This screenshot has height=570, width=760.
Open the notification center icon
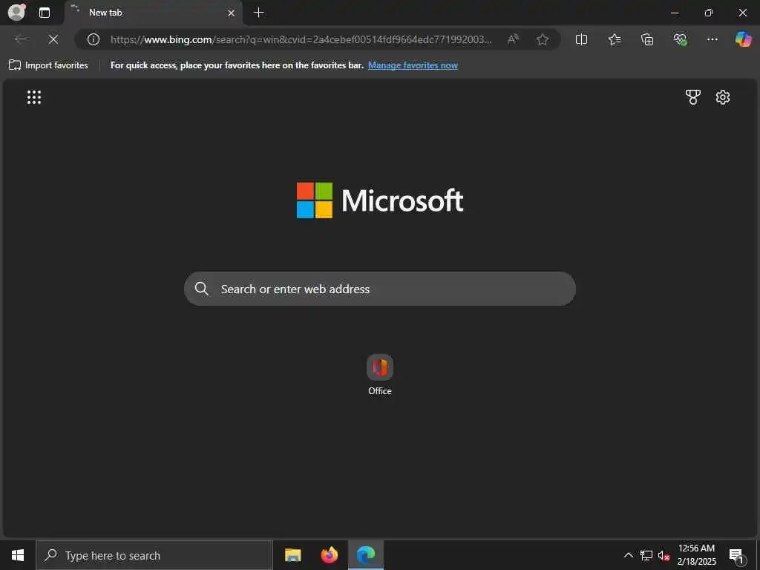click(736, 556)
